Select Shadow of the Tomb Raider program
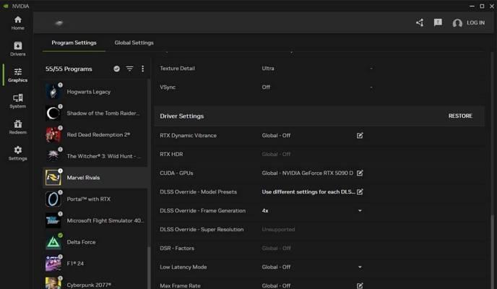This screenshot has height=289, width=497. pos(95,113)
